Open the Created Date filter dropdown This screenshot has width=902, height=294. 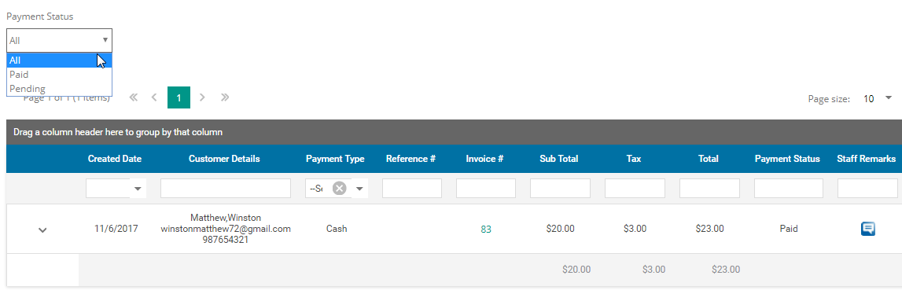(138, 189)
